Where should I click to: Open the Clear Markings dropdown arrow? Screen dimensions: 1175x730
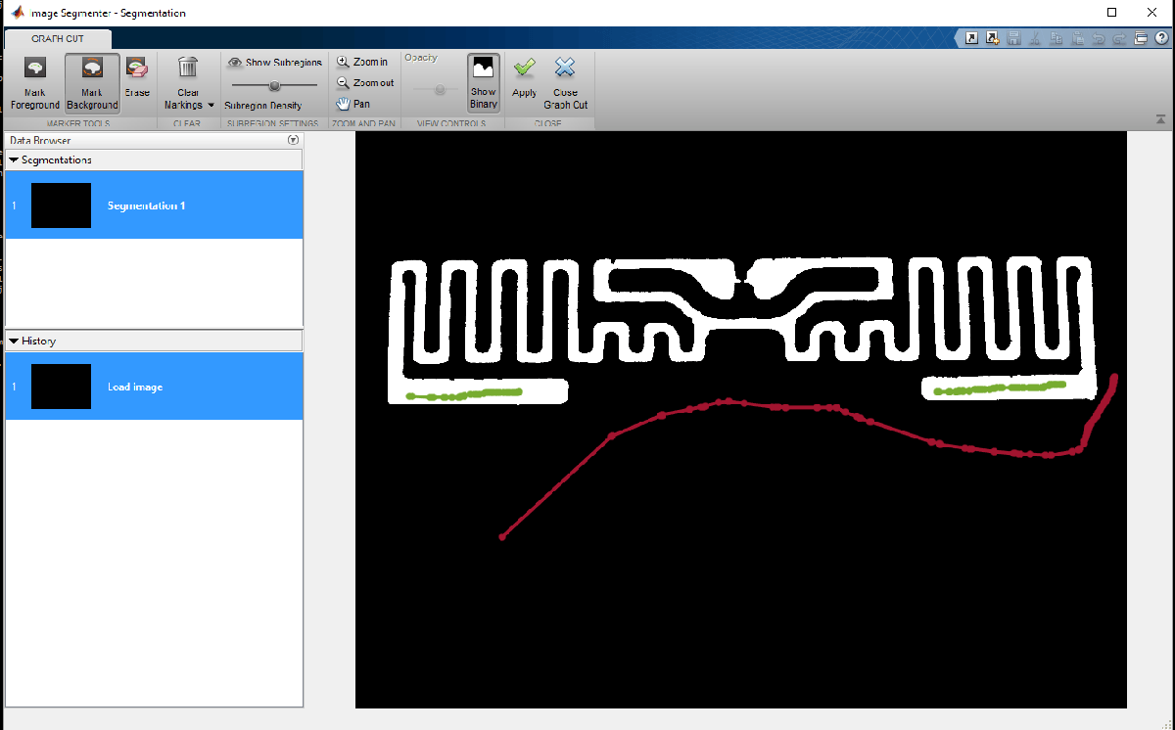click(x=211, y=105)
